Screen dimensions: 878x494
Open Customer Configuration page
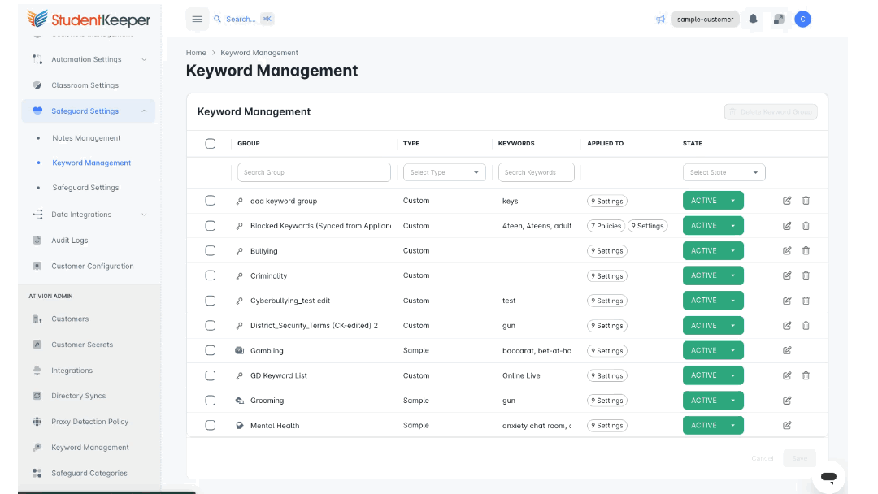(x=93, y=266)
